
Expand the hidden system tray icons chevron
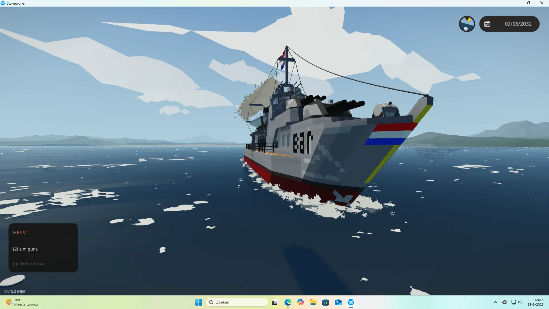click(495, 302)
